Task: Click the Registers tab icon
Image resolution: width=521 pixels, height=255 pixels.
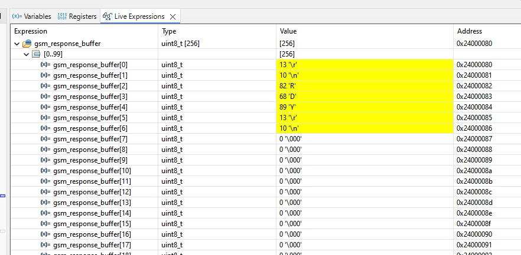Action: pos(62,16)
